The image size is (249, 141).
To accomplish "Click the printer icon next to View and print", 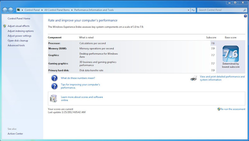I will pyautogui.click(x=194, y=78).
